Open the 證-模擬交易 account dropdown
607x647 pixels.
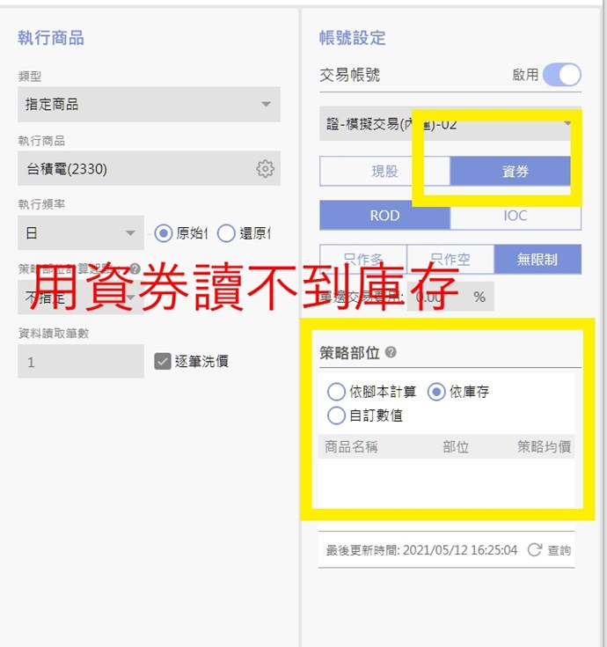(450, 124)
